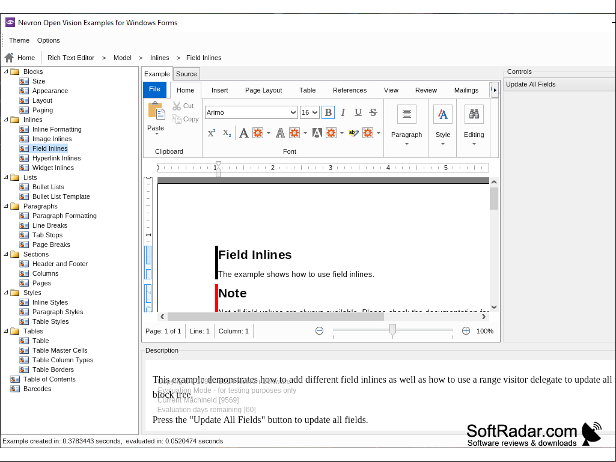Collapse the Sections tree node

coord(6,254)
